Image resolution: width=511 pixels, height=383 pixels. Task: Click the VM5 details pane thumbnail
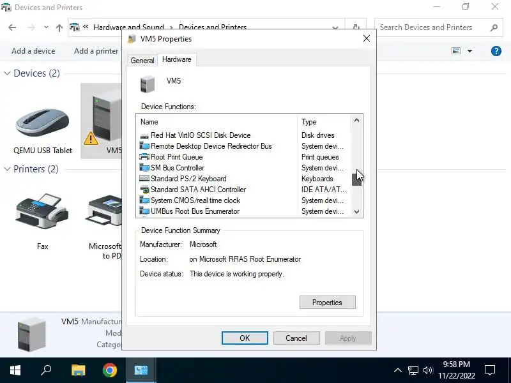[x=31, y=335]
